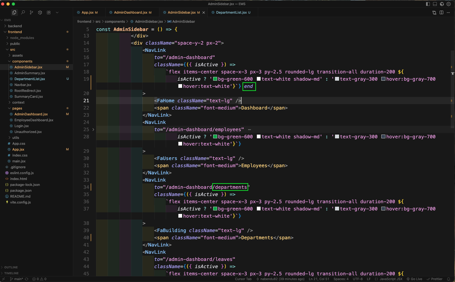Change language mode JavaScript JSX

point(391,279)
